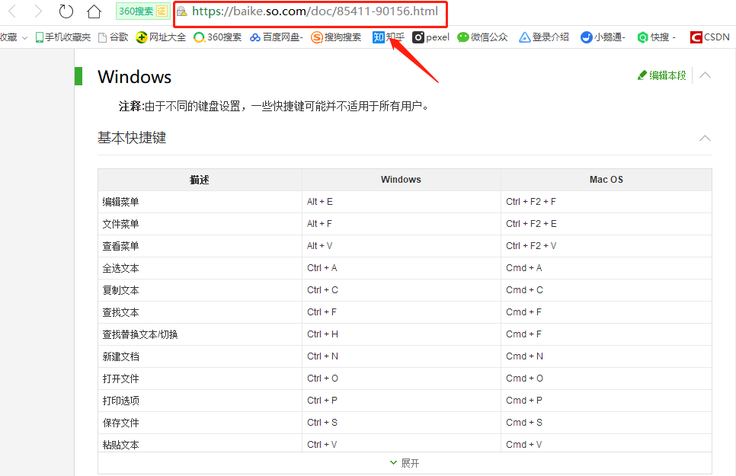The width and height of the screenshot is (736, 476).
Task: Click the 描述 column header
Action: pyautogui.click(x=200, y=180)
